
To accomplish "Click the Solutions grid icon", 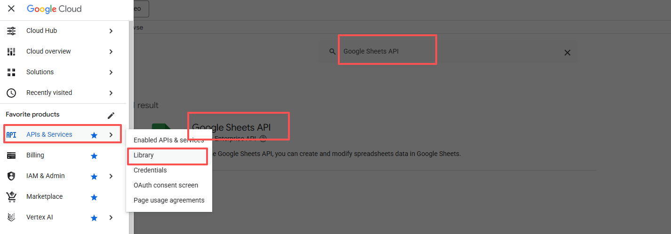I will 11,72.
